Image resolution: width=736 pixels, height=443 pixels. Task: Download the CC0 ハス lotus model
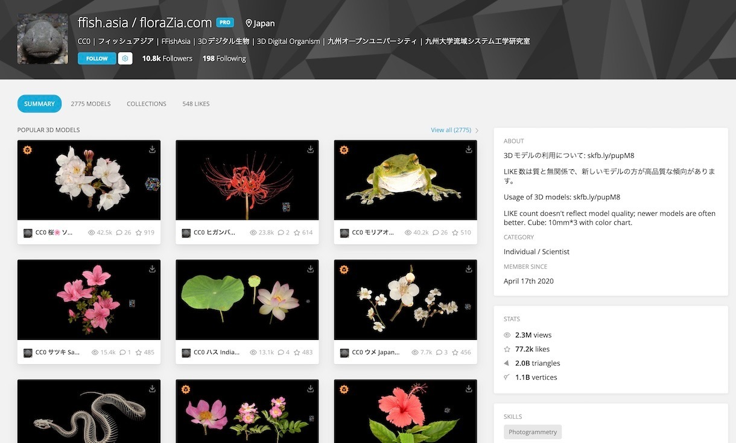click(x=310, y=269)
